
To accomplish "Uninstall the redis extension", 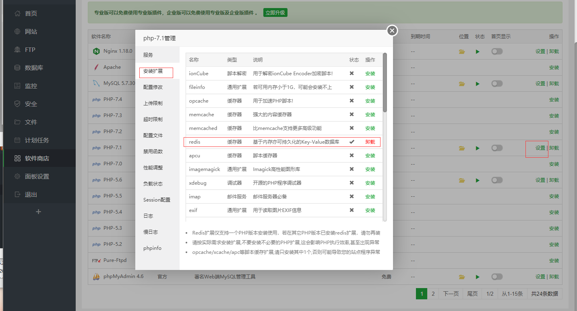I will click(370, 142).
